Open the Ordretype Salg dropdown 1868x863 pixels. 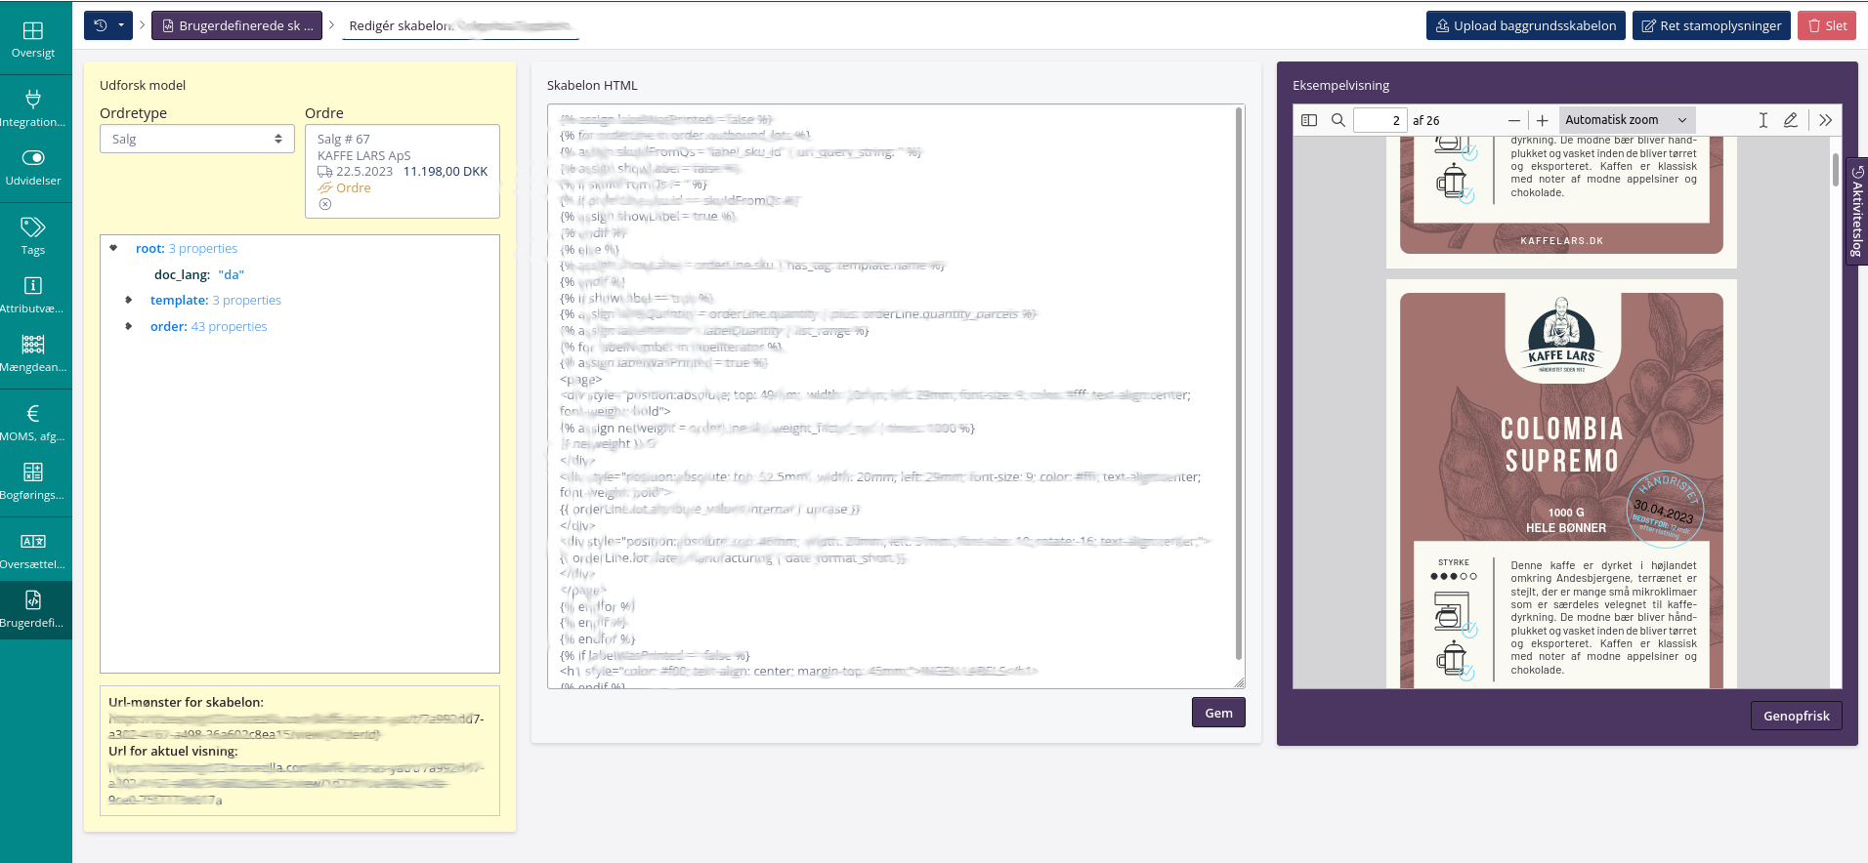click(x=196, y=139)
